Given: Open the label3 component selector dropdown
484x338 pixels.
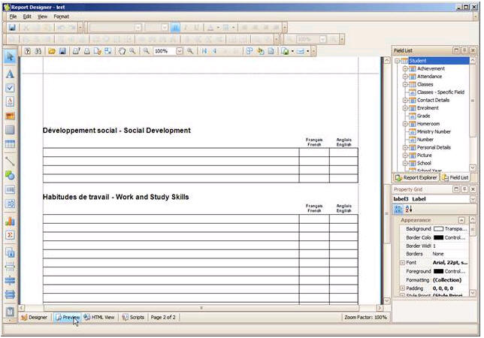Looking at the screenshot, I should [x=473, y=199].
